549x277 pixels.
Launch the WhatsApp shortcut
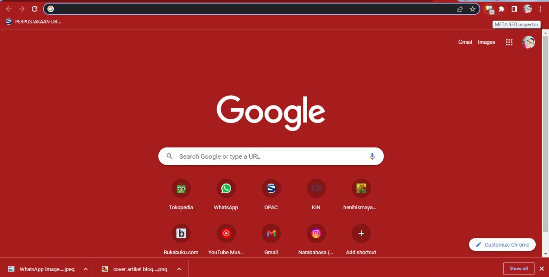[226, 189]
